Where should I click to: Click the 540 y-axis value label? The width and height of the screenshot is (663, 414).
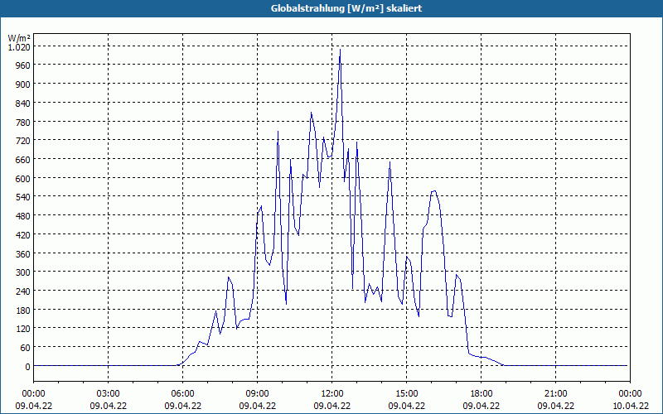(23, 197)
